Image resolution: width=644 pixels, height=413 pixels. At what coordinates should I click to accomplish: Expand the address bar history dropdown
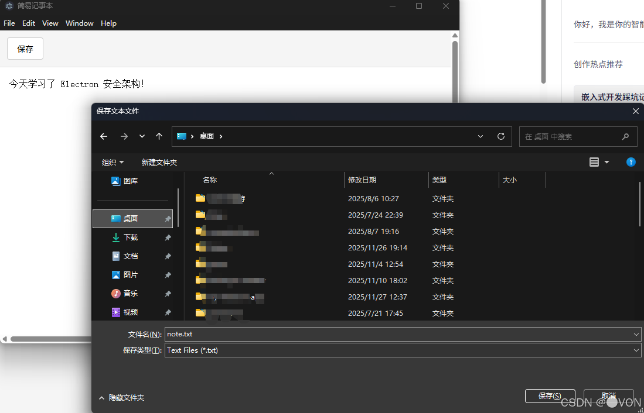click(x=481, y=136)
